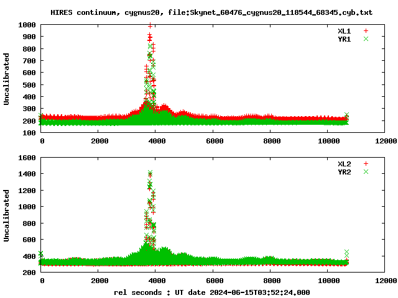Click the 1600 y-axis tick label
398x298 pixels.
coord(27,158)
